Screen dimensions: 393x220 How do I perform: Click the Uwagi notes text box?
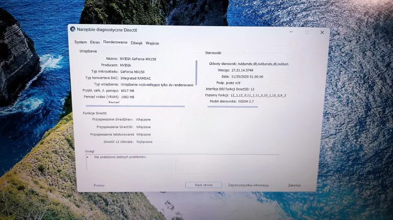pyautogui.click(x=183, y=162)
